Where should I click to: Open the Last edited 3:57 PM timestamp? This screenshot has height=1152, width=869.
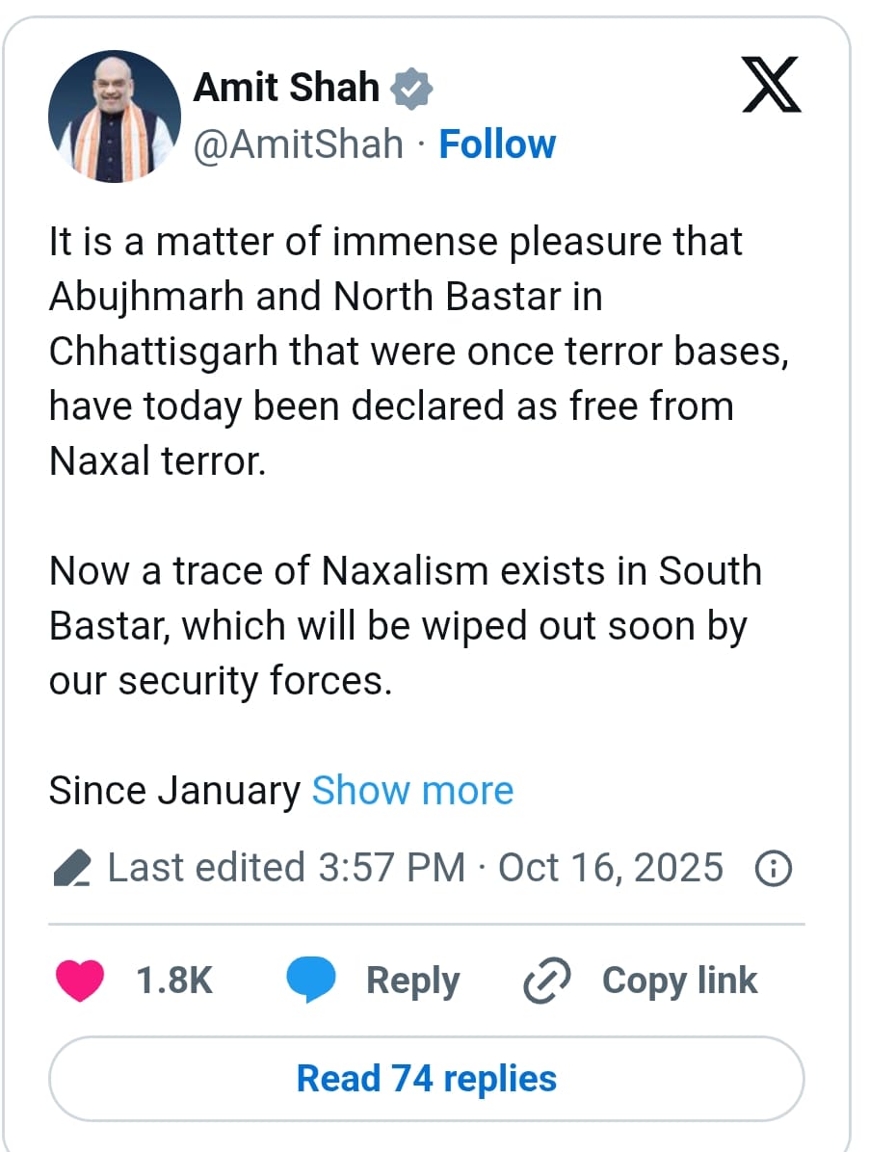click(x=286, y=868)
